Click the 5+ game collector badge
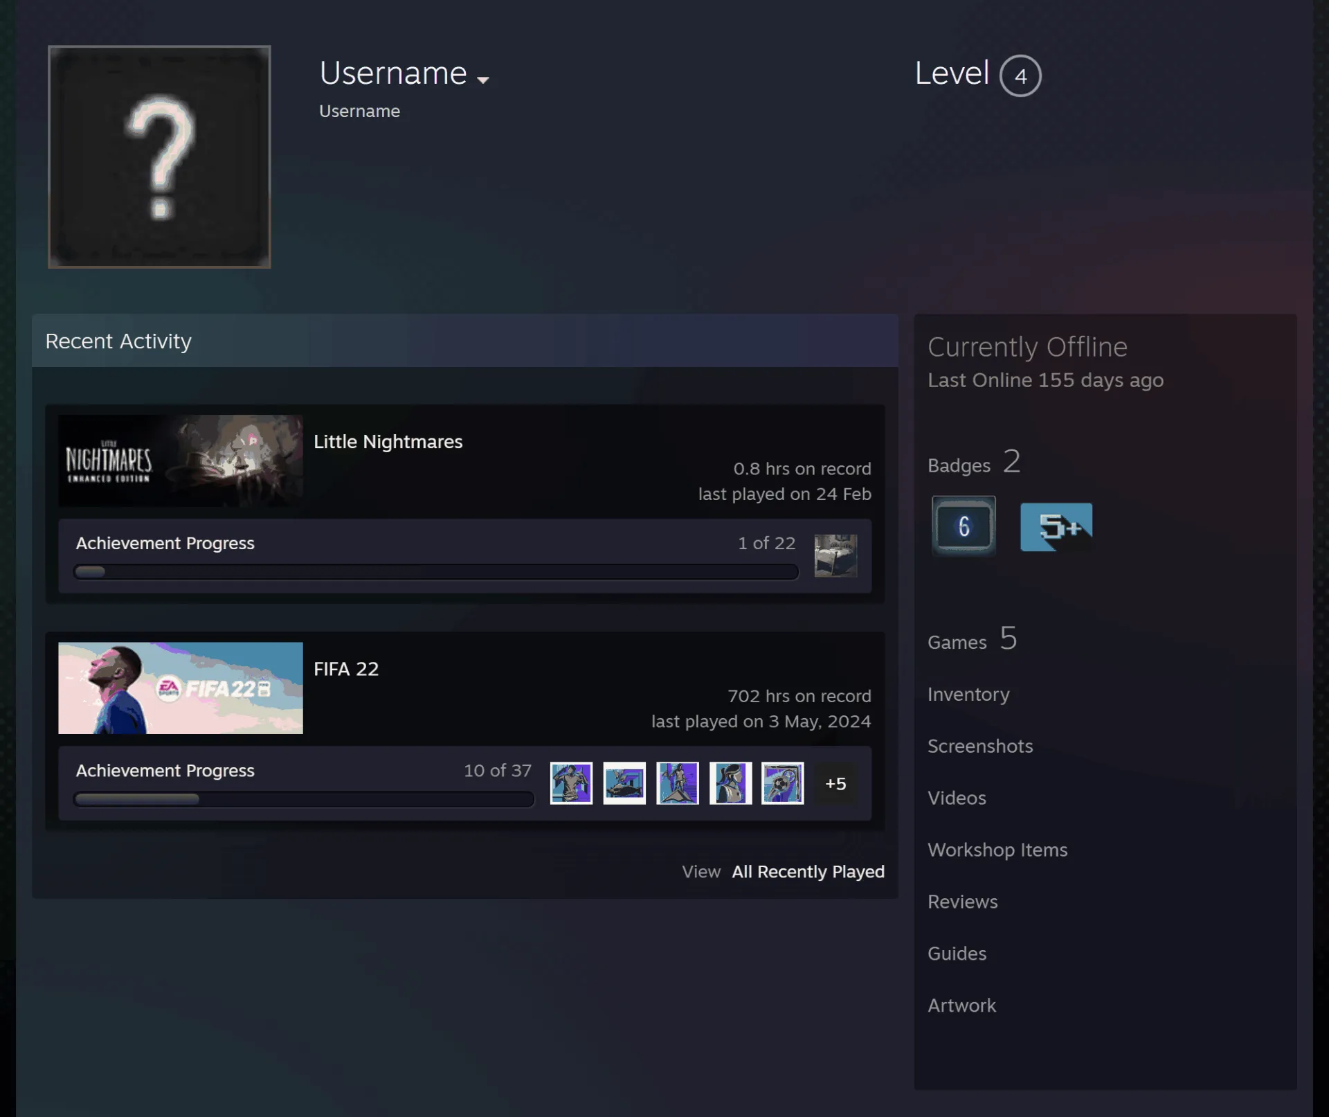1329x1117 pixels. [1056, 527]
